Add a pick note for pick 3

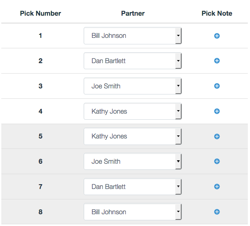(x=217, y=86)
